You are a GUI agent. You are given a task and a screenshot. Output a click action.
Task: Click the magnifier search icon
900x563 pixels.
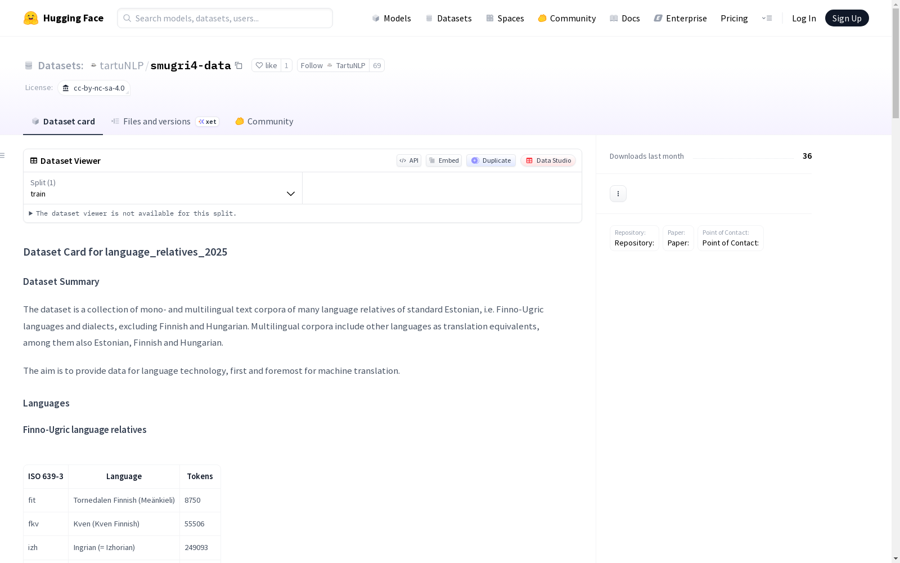[127, 18]
